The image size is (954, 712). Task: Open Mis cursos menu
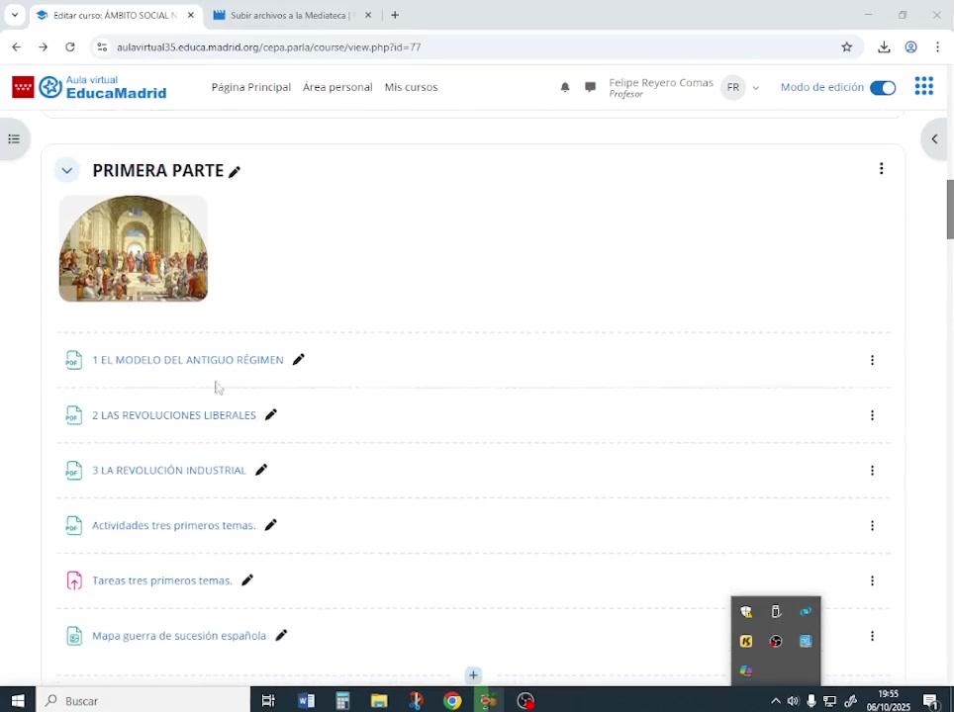pos(412,88)
